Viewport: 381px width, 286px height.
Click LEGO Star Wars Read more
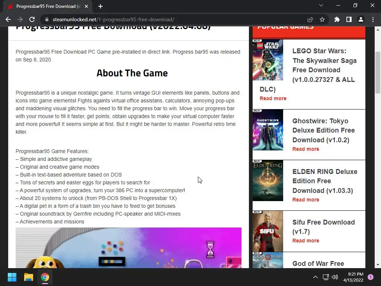point(273,98)
